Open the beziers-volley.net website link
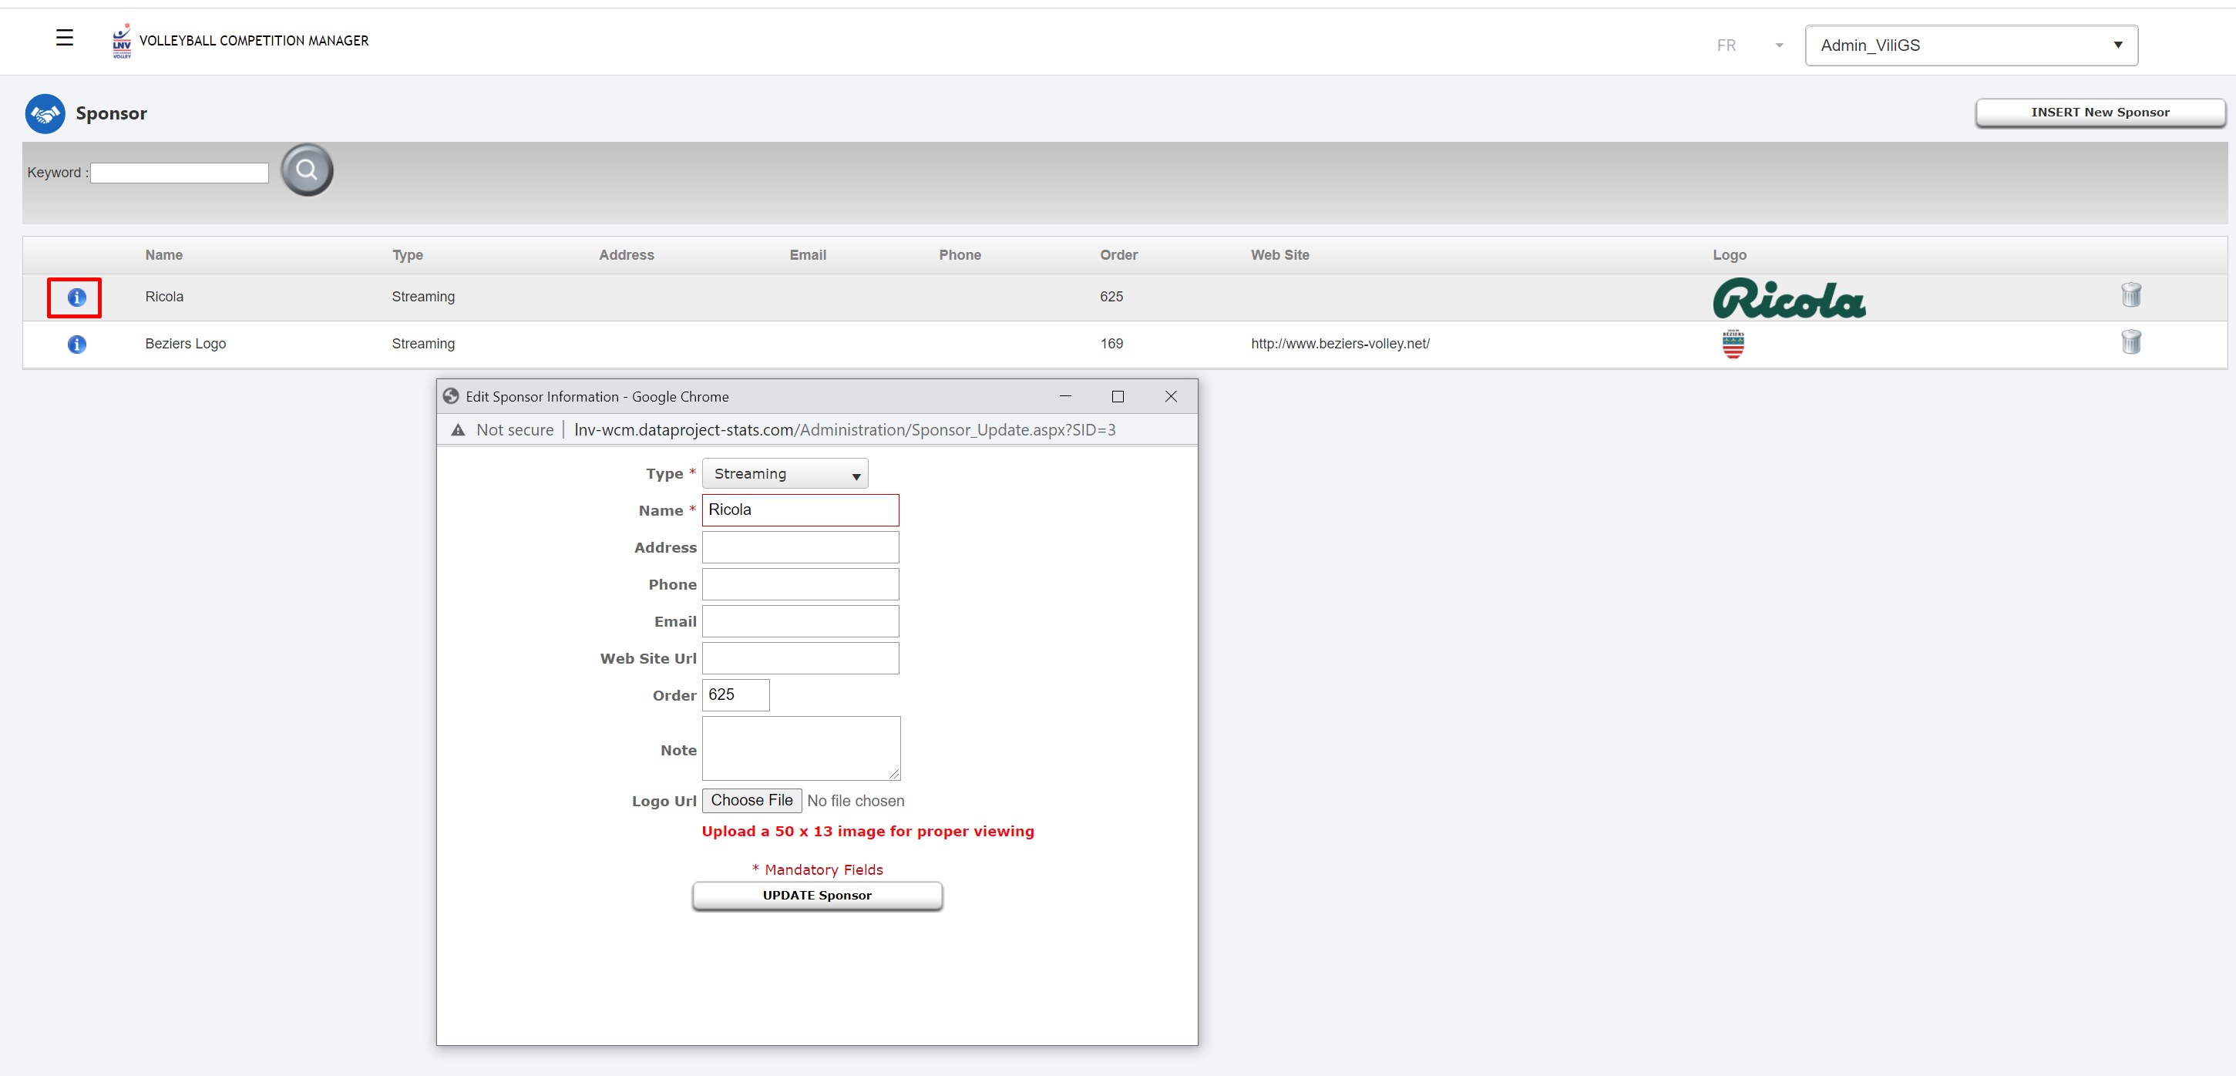Screen dimensions: 2236x1076 click(x=1340, y=344)
